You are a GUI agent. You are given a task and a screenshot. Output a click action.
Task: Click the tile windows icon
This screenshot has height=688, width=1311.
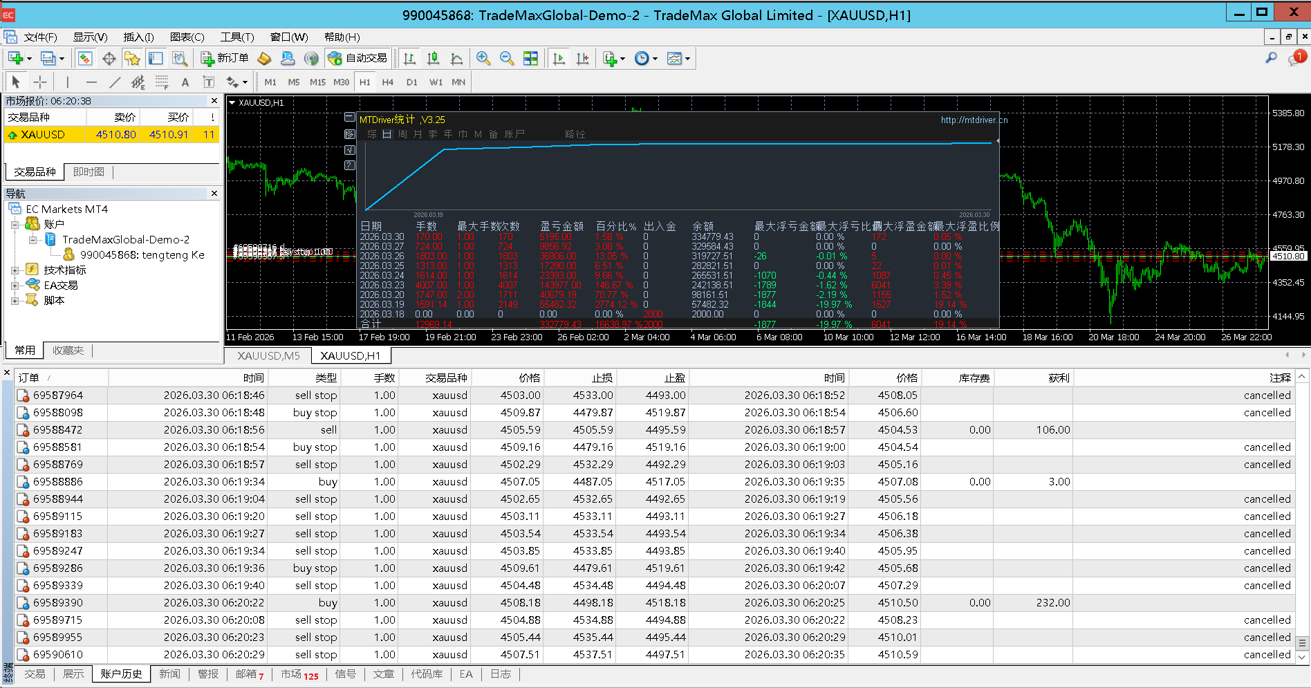[530, 59]
